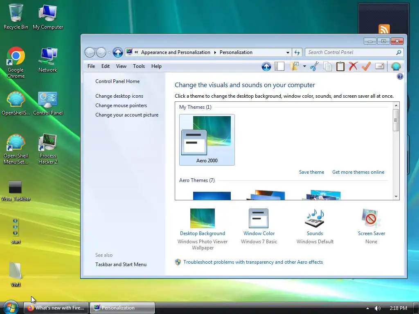Click the E-mail envelope toolbar icon
Screen dimensions: 419x314
click(x=379, y=66)
